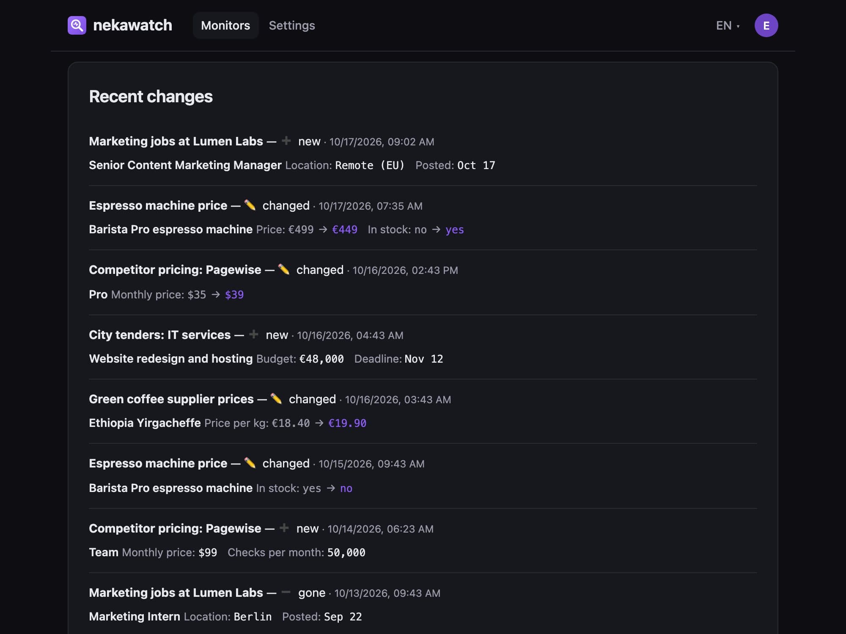
Task: Click pencil icon on Green coffee supplier prices entry
Action: pos(276,399)
